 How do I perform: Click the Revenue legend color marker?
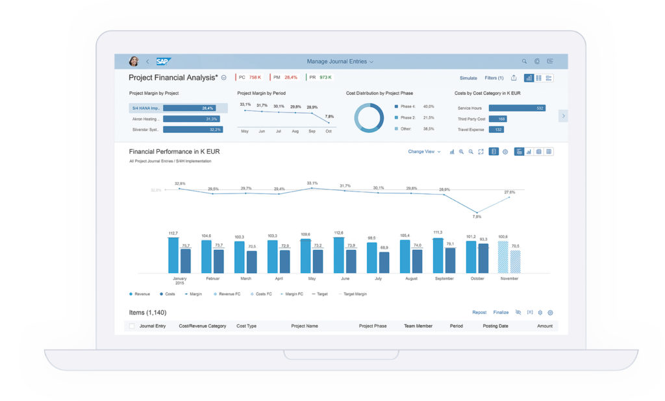pyautogui.click(x=131, y=294)
